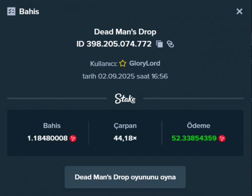Viewport: 252px width, 196px height.
Task: Click Dead Man's Drop oyununu oyna button
Action: (125, 177)
